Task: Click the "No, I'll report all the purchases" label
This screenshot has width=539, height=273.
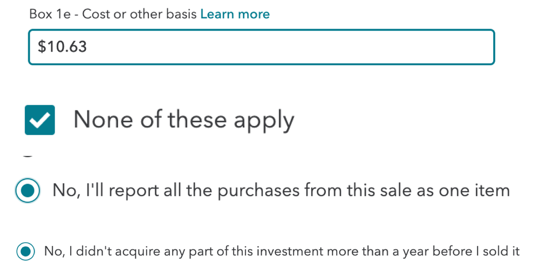Action: tap(281, 190)
